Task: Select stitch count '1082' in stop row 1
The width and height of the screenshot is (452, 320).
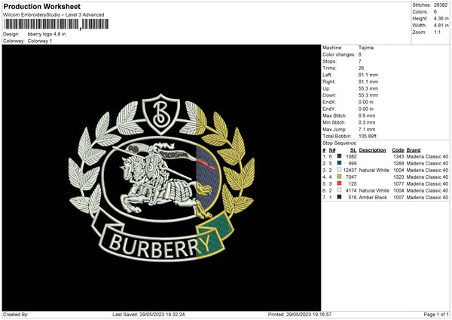Action: tap(351, 156)
